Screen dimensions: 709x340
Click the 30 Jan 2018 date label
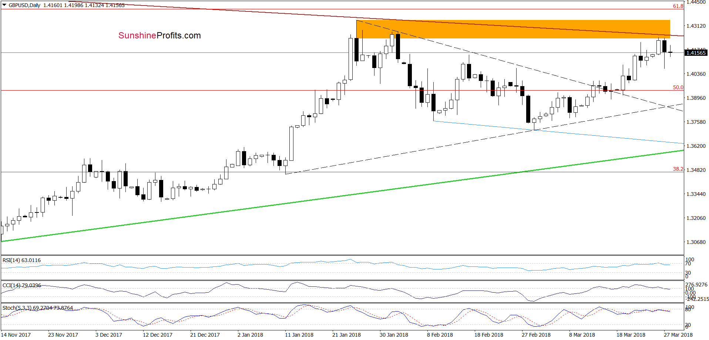(x=394, y=335)
